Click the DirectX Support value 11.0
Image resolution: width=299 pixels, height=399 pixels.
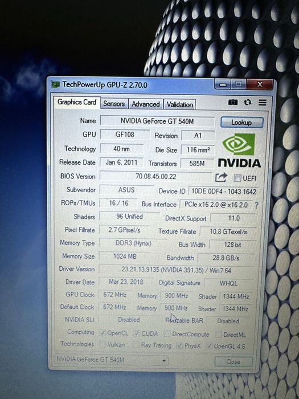pos(234,218)
